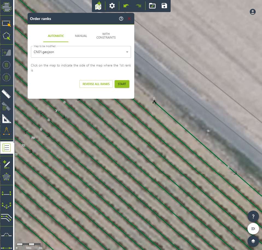Open settings gear in top toolbar

tap(112, 6)
